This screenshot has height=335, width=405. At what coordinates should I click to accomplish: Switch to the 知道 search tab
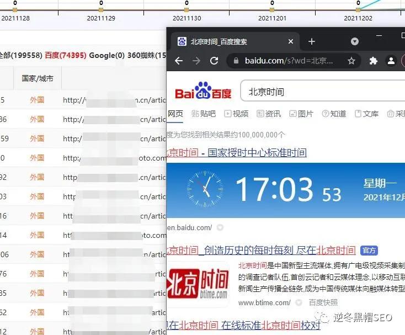pos(334,114)
